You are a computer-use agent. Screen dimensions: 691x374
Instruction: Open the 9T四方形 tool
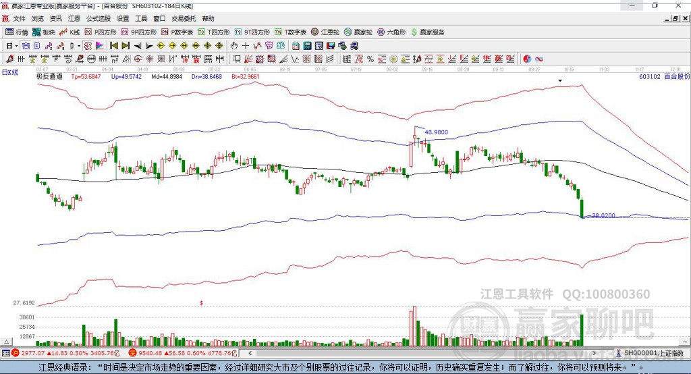252,32
